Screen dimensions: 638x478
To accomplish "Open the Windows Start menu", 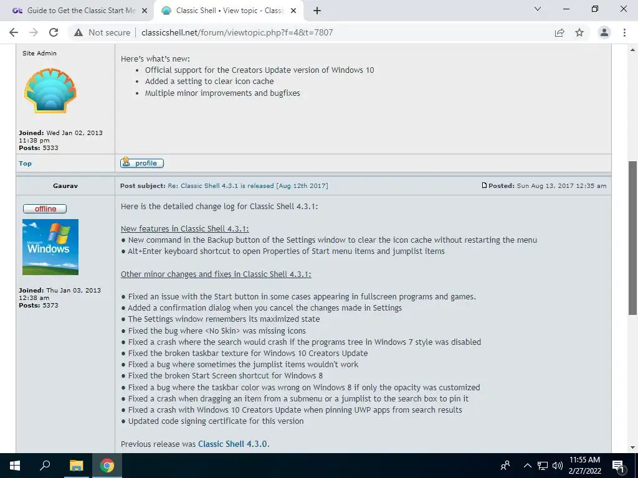I will click(15, 466).
